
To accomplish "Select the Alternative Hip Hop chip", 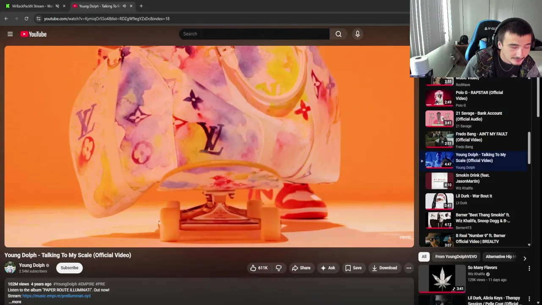I will coord(501,256).
